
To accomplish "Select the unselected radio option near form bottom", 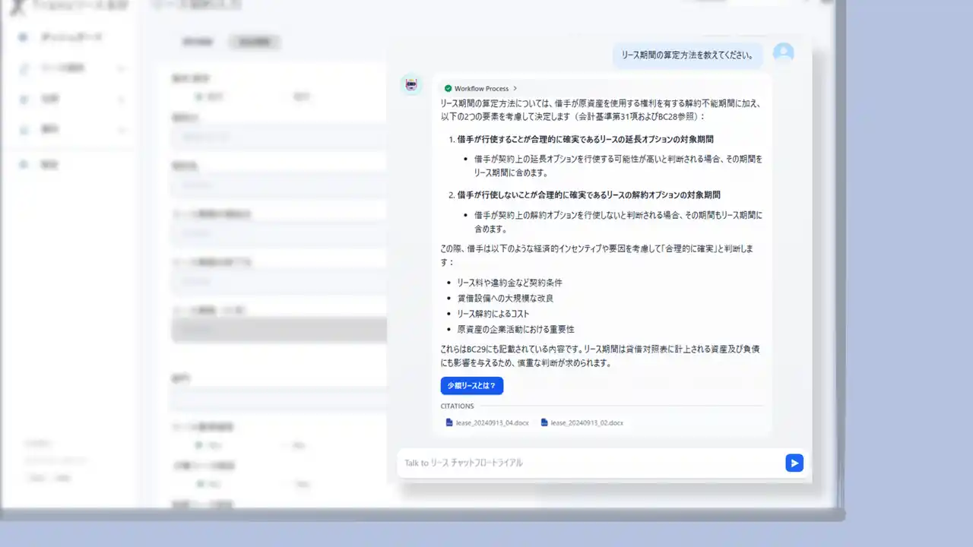I will [286, 484].
